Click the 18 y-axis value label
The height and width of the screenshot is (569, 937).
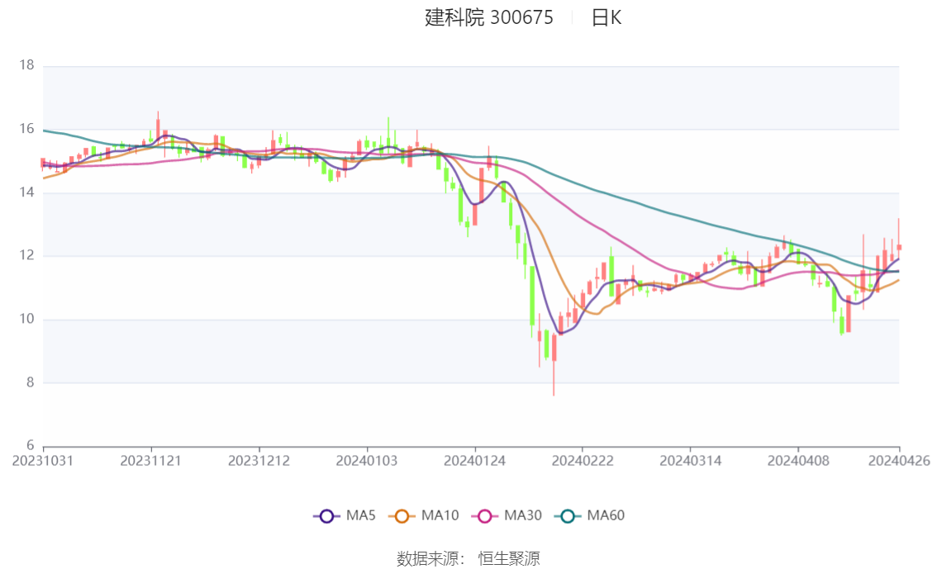tap(26, 65)
